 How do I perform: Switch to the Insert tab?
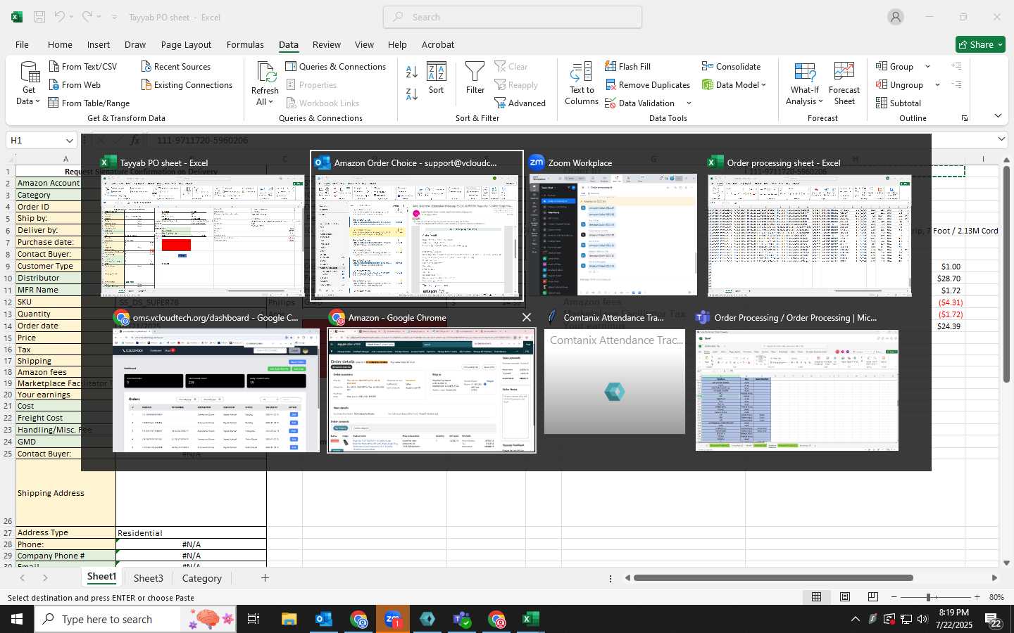pos(99,44)
